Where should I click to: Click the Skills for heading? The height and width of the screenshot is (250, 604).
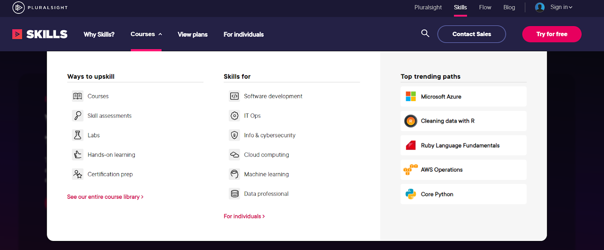(x=237, y=76)
